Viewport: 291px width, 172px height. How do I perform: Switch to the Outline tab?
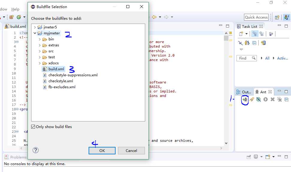[244, 92]
